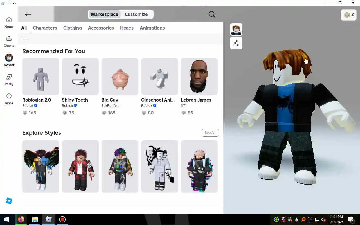Viewport: 360px width, 225px height.
Task: Open the white gray outfit style
Action: coord(159,166)
